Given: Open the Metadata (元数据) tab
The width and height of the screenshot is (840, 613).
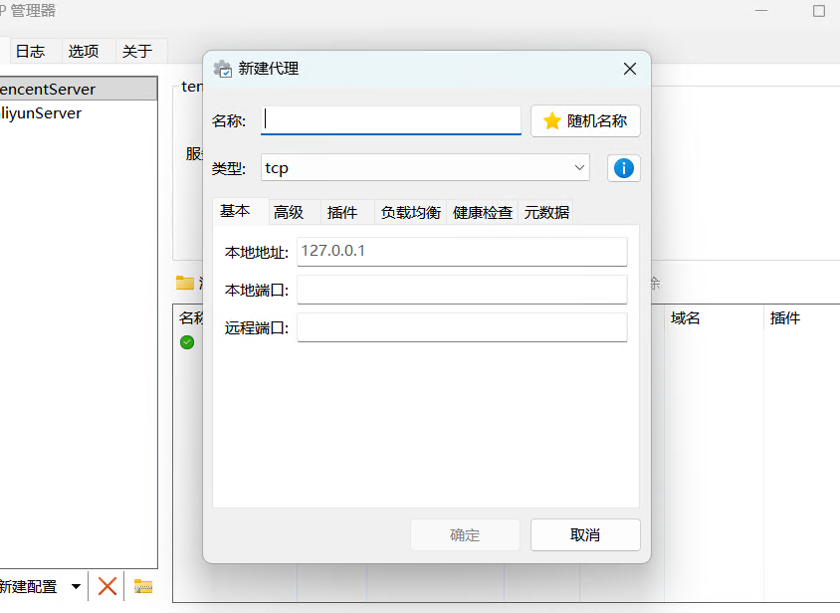Looking at the screenshot, I should (546, 212).
